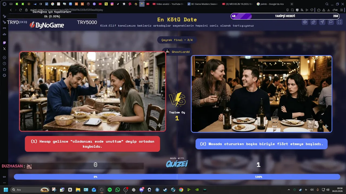Click the vote percentage bar at bottom

[x=177, y=177]
